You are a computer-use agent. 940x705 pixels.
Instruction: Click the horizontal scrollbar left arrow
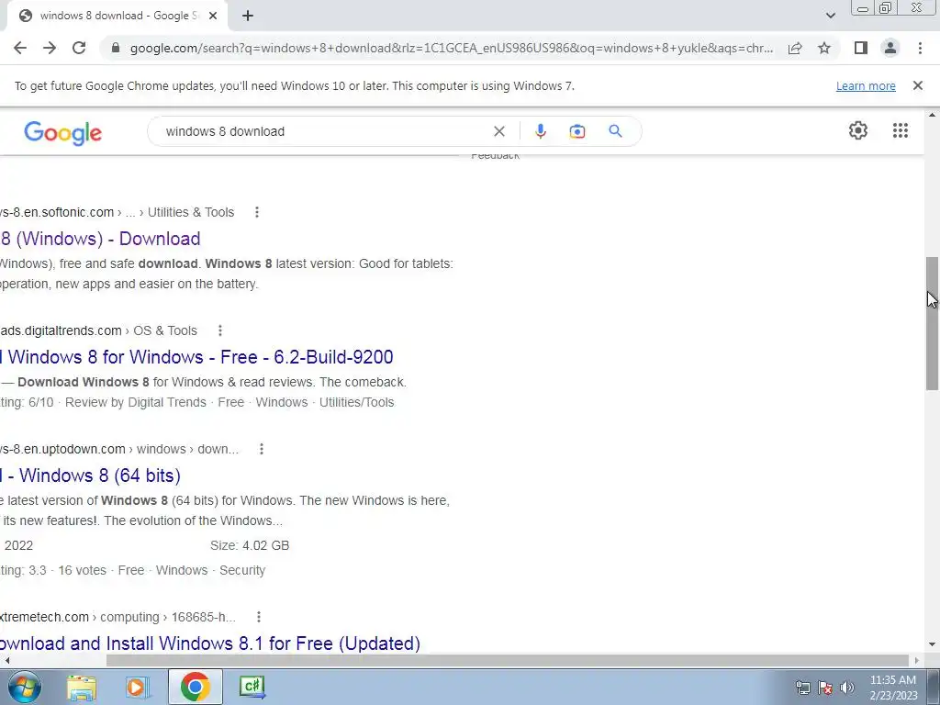6,660
